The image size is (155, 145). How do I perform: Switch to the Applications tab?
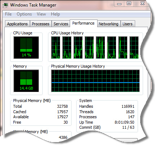pyautogui.click(x=17, y=24)
